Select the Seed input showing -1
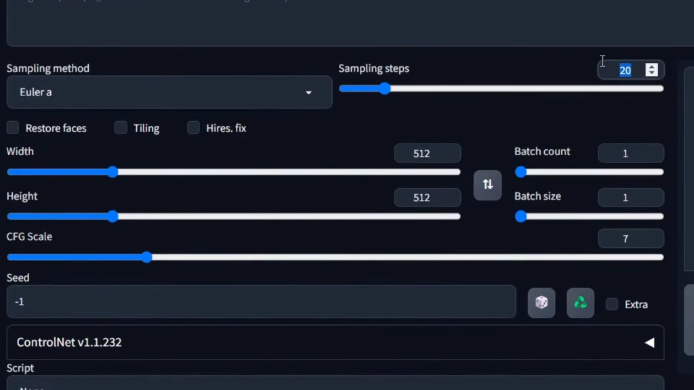Viewport: 694px width, 390px height. 260,301
